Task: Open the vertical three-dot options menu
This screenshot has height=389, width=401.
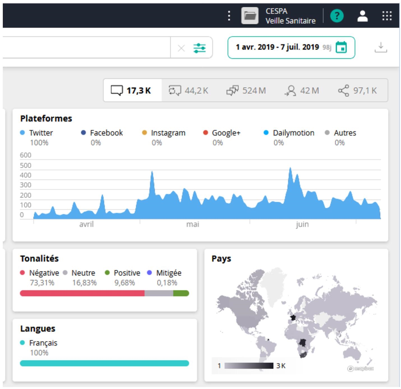Action: [x=229, y=16]
